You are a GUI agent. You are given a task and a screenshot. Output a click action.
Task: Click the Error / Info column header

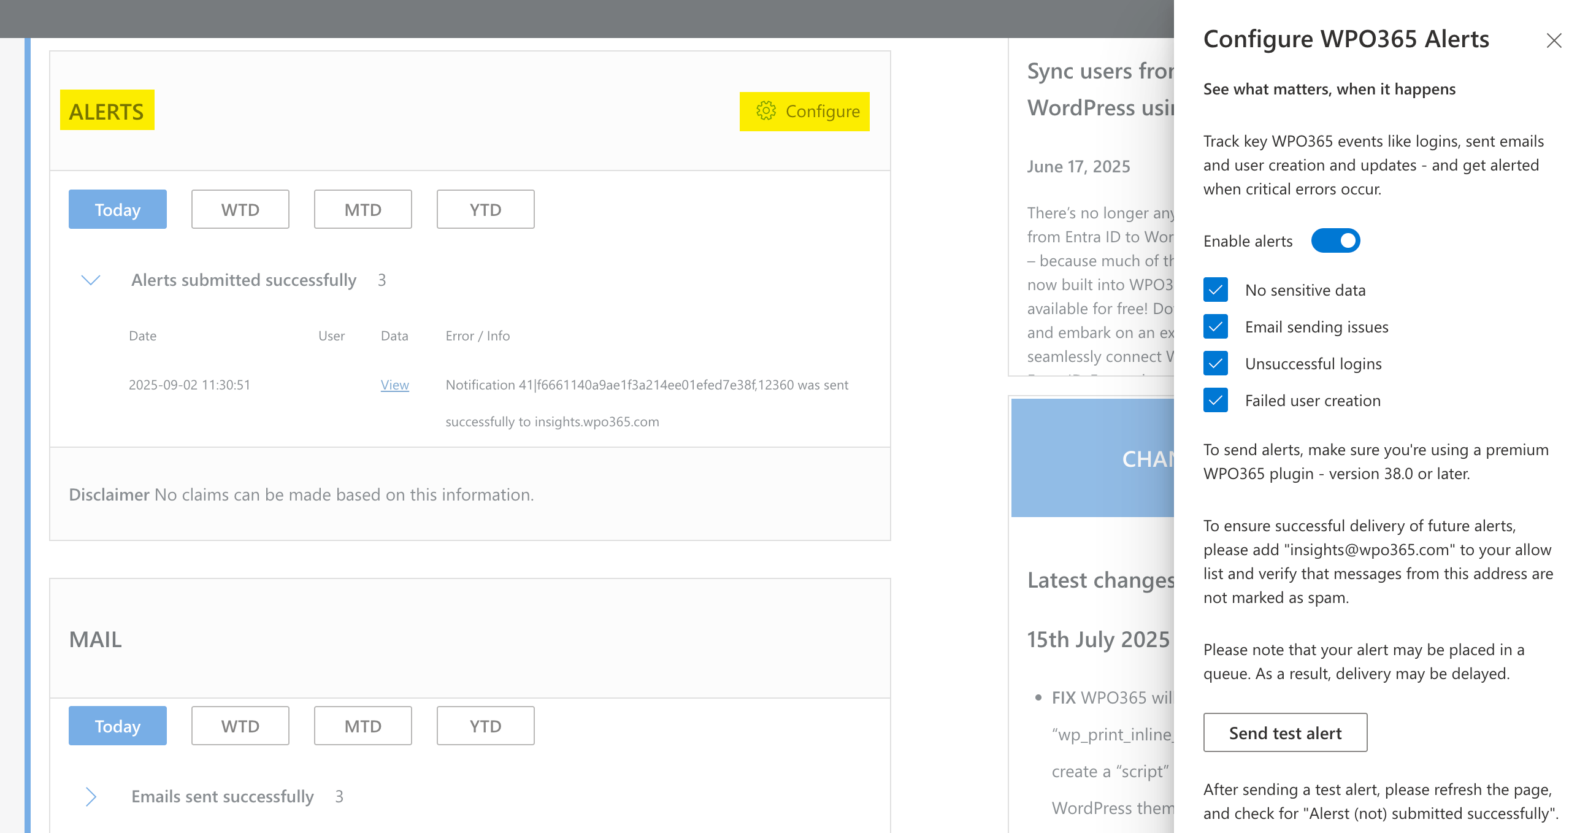pyautogui.click(x=478, y=336)
